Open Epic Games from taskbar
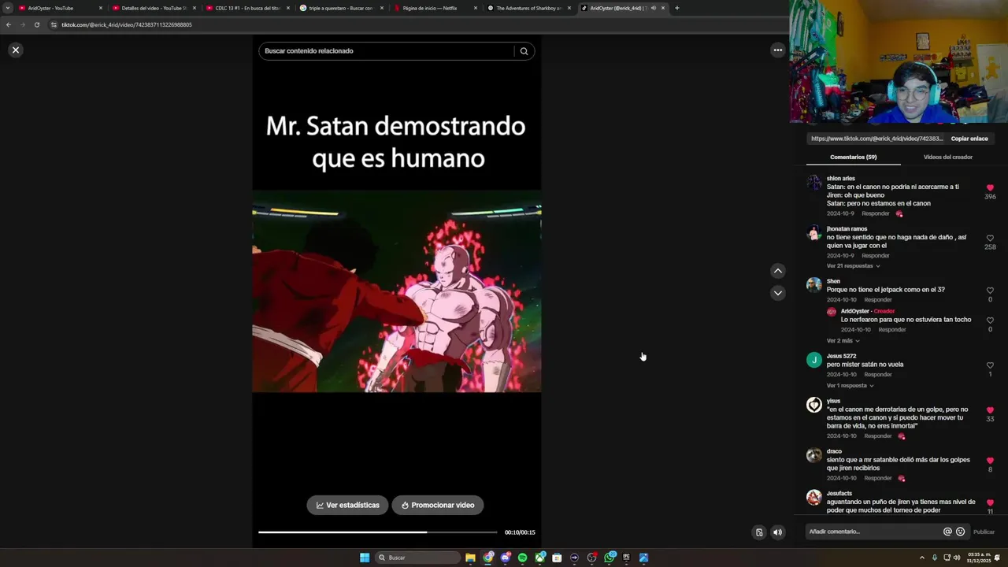 click(626, 558)
